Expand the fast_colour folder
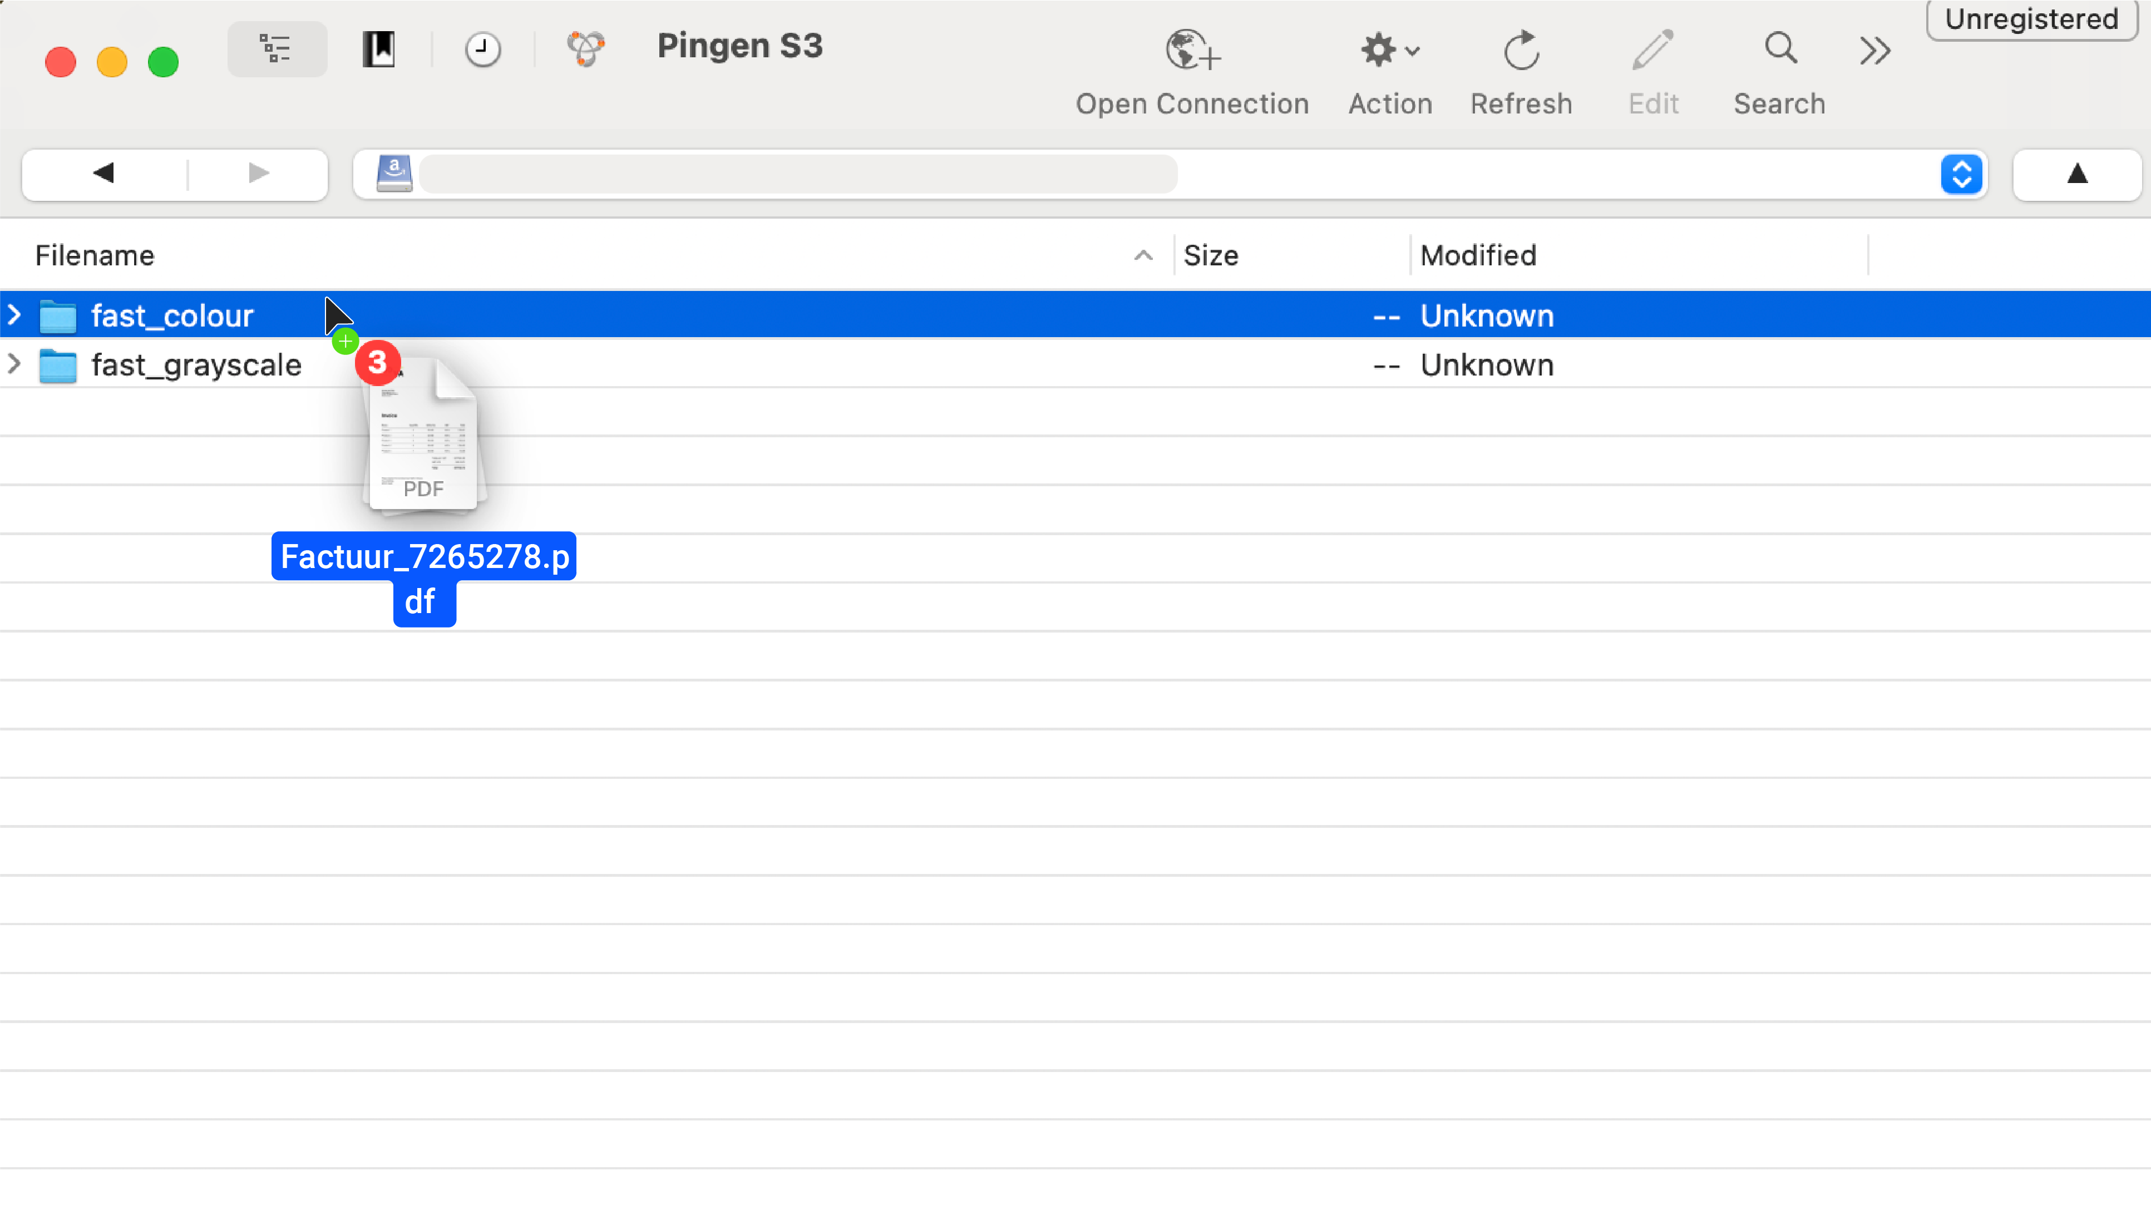2151x1210 pixels. (x=14, y=315)
